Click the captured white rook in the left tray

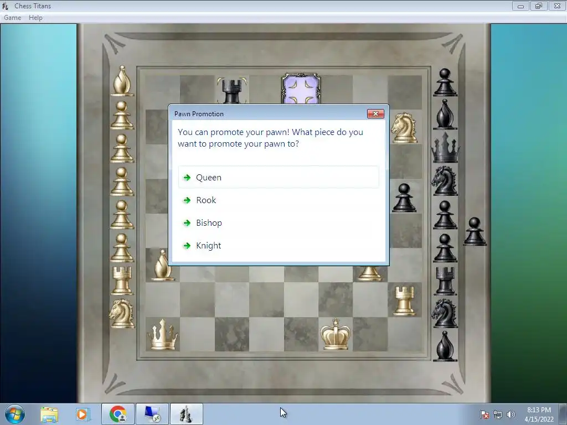[122, 281]
